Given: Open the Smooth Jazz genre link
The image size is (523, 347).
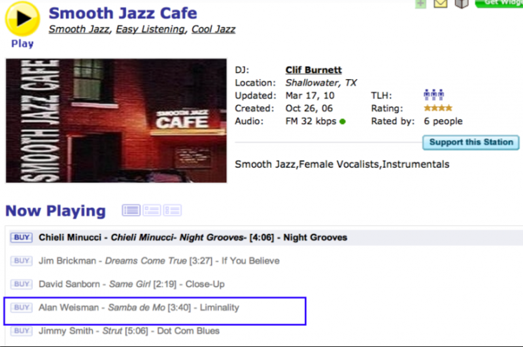Looking at the screenshot, I should (x=79, y=29).
